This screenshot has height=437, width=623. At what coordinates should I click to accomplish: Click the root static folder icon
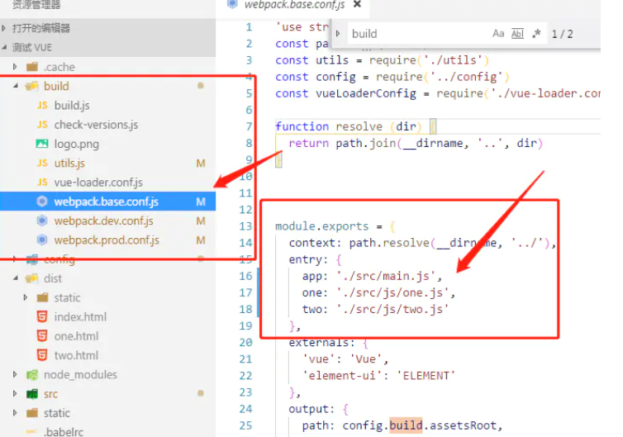pos(32,413)
